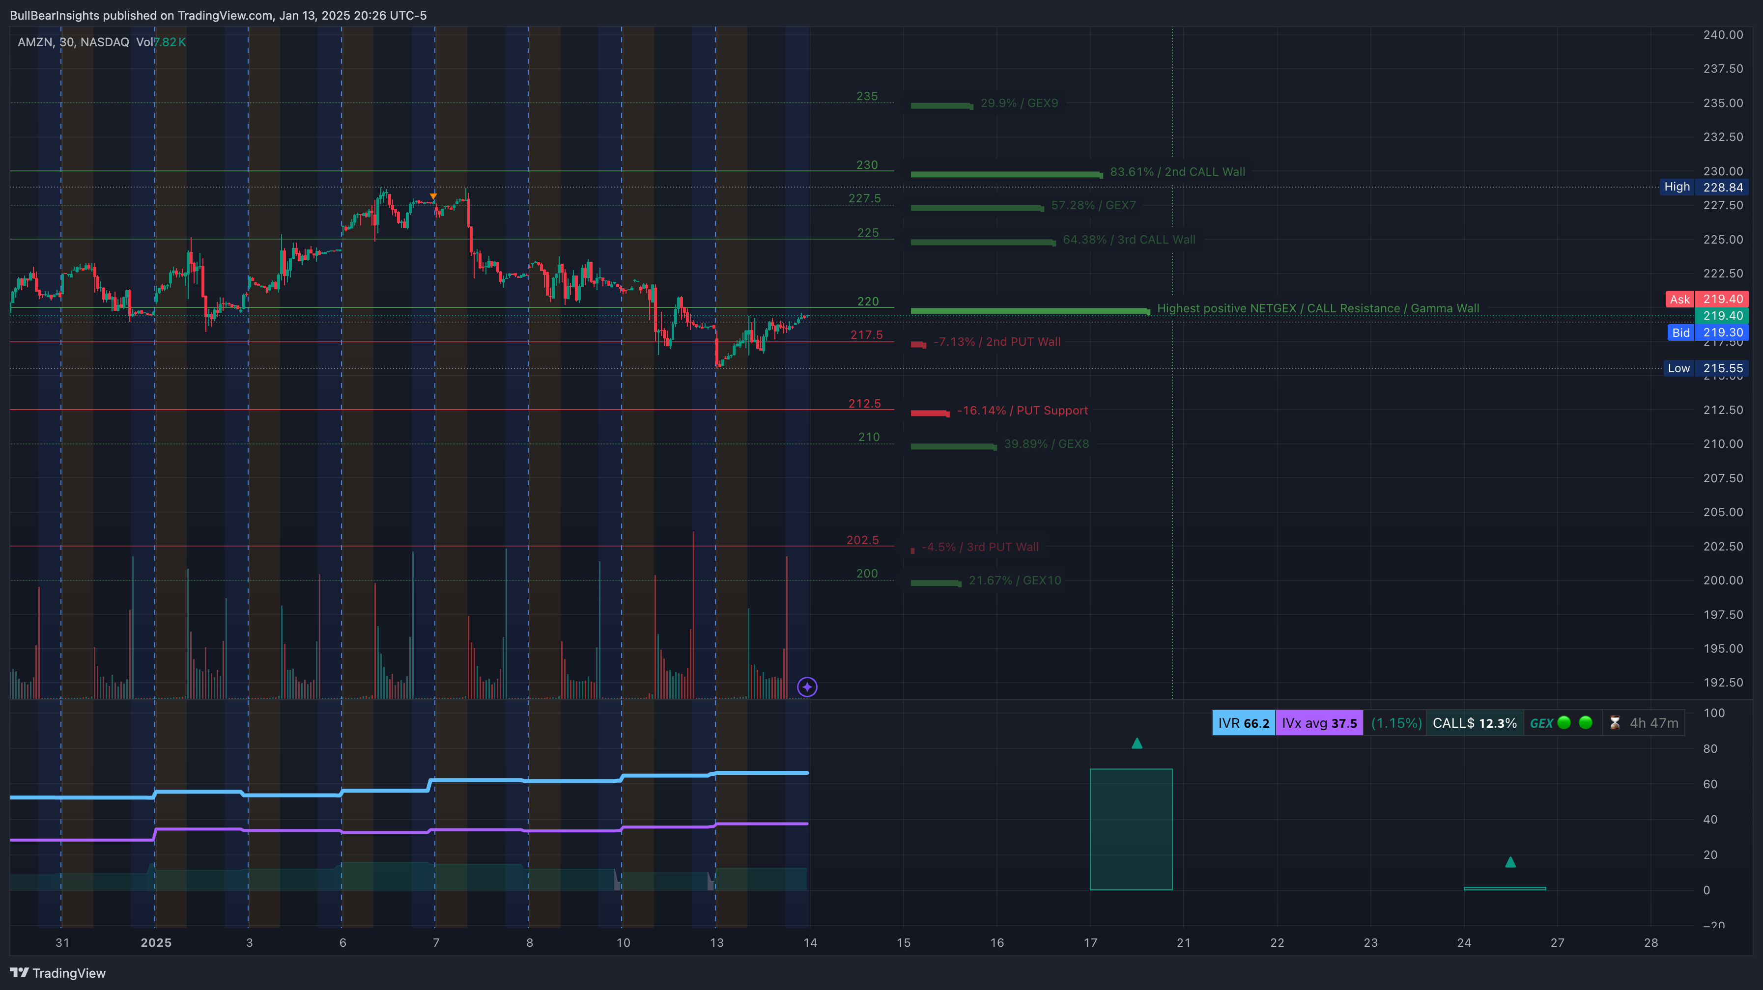
Task: Click the 220 strike level label
Action: tap(868, 301)
